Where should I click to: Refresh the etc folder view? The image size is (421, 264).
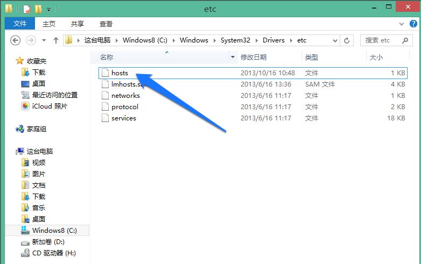(347, 40)
